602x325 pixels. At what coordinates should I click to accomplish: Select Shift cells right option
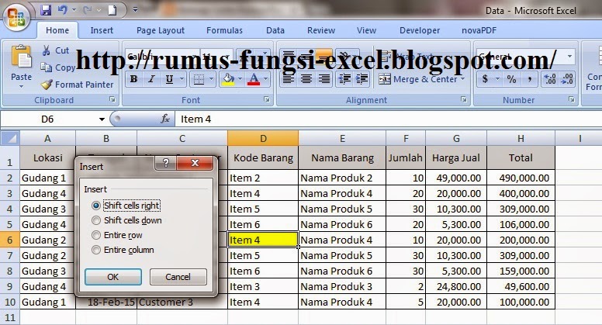[127, 206]
